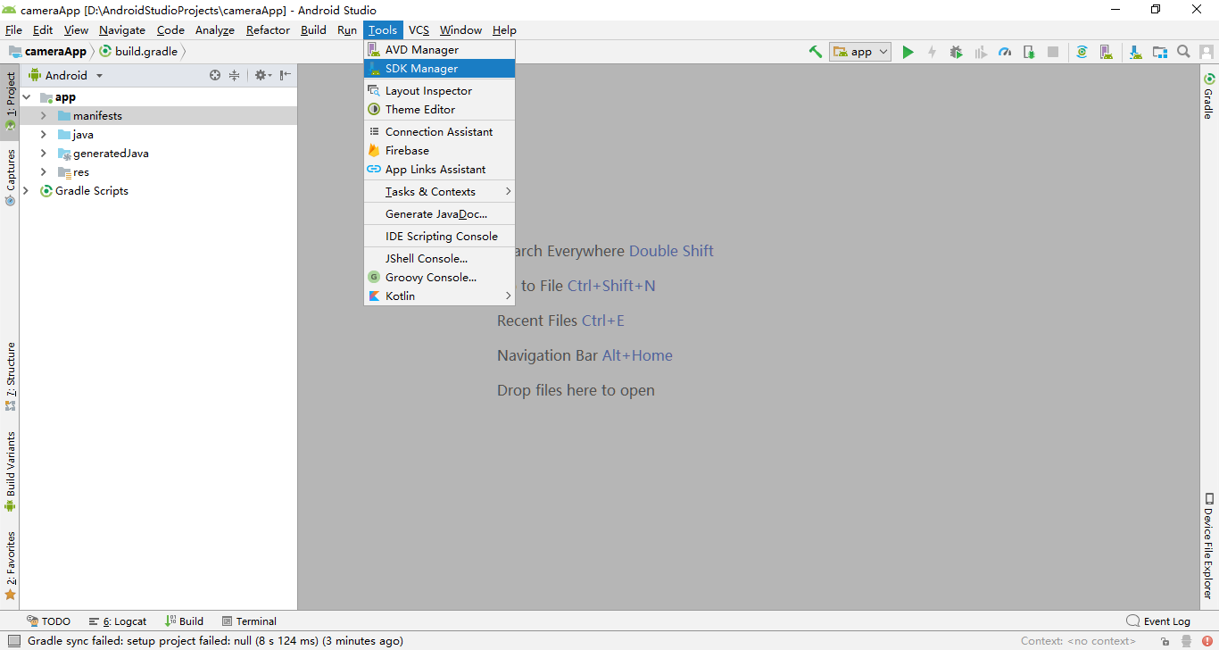
Task: Launch JShell Console... menu item
Action: (x=439, y=259)
